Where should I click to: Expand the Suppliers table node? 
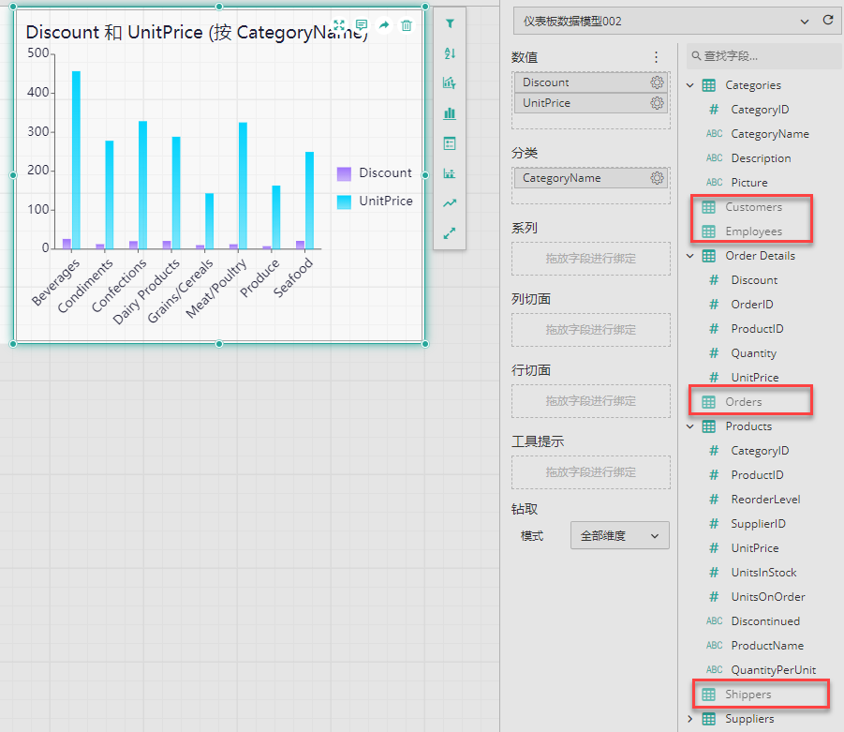coord(690,719)
